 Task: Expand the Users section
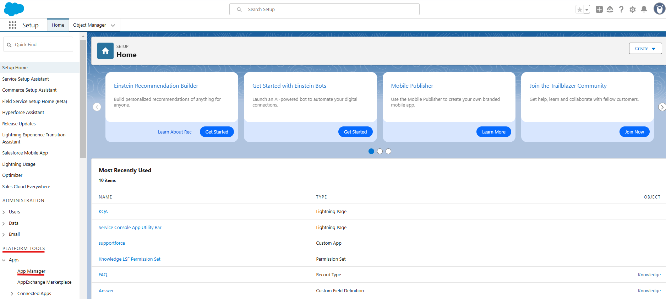click(4, 212)
